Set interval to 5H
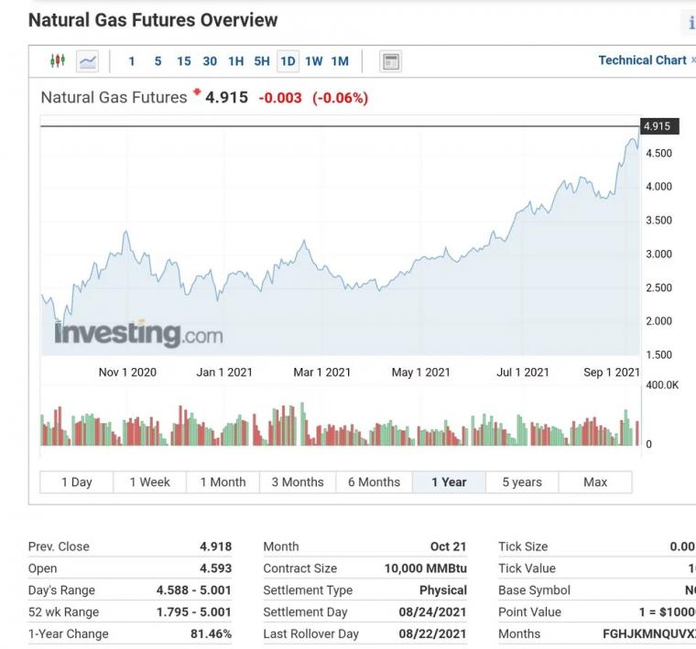The image size is (696, 649). pyautogui.click(x=262, y=61)
